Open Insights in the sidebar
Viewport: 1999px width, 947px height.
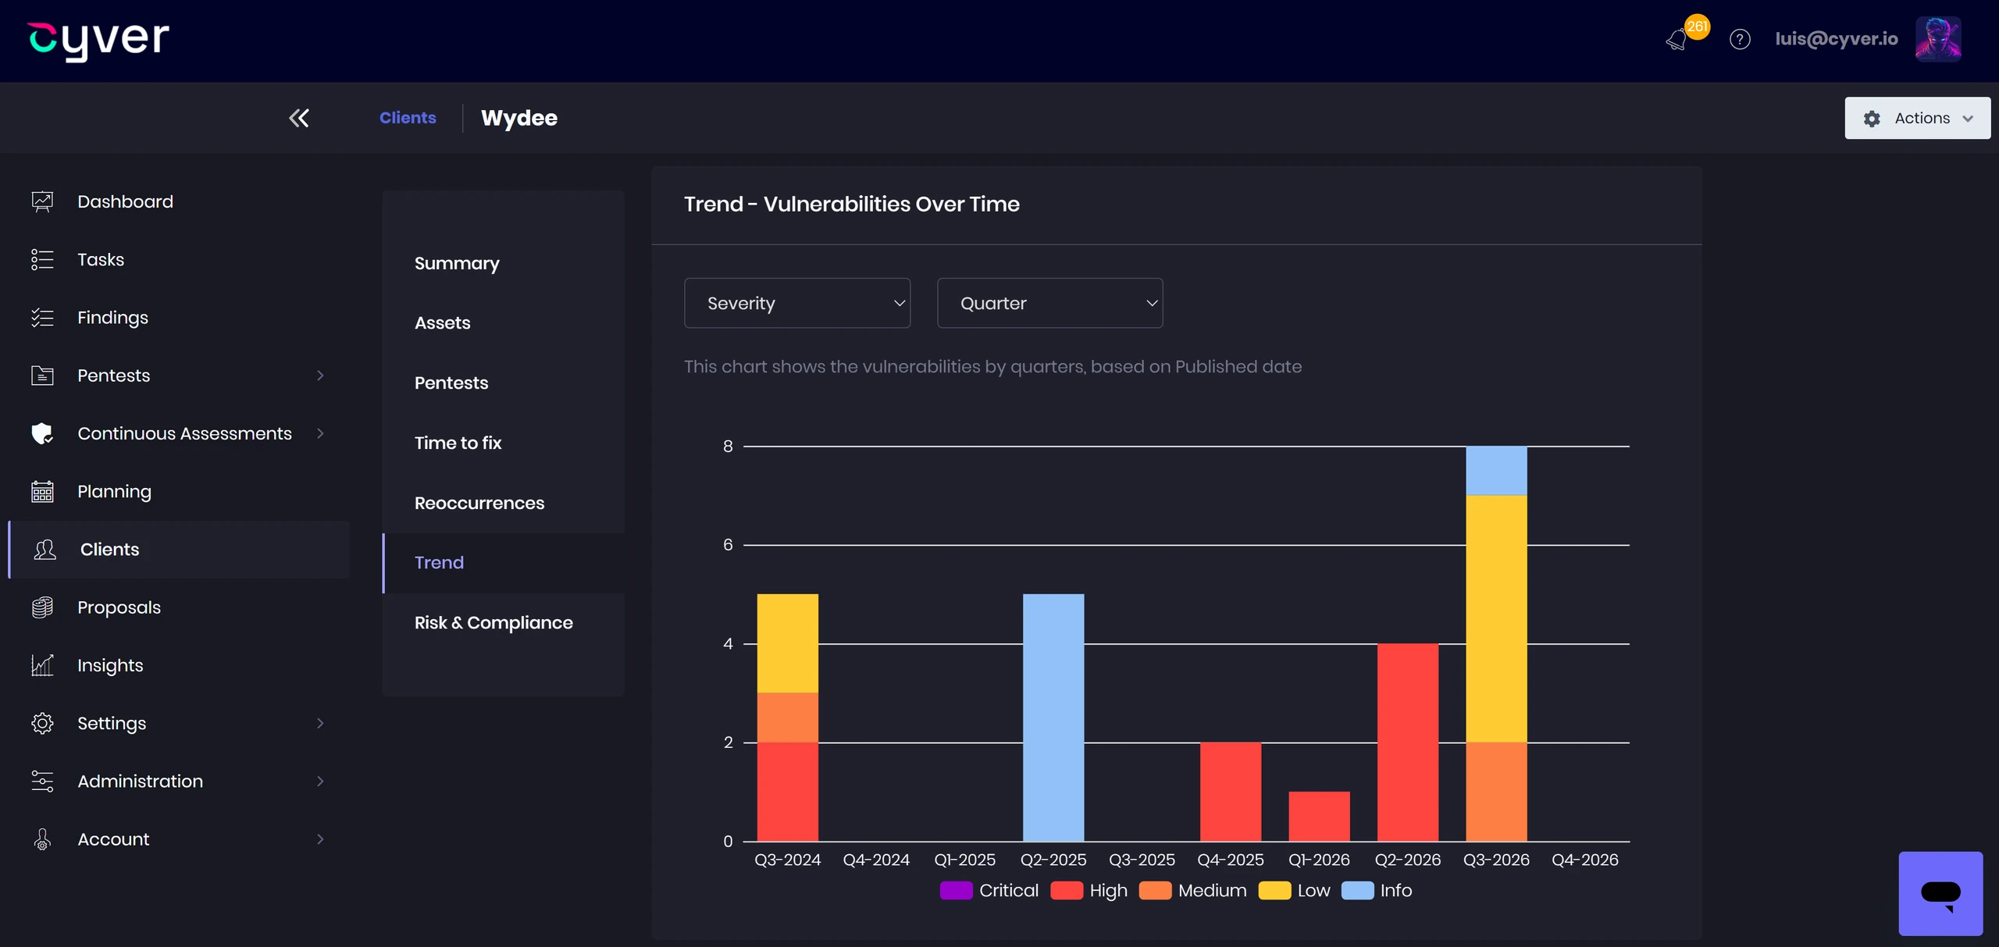[x=110, y=665]
